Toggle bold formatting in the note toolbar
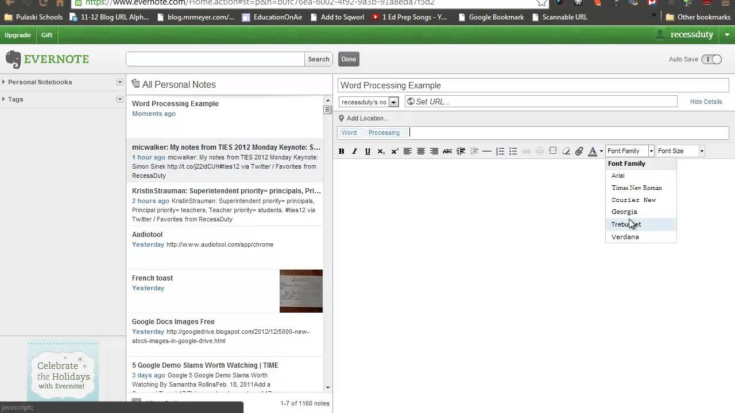The height and width of the screenshot is (413, 735). click(341, 151)
